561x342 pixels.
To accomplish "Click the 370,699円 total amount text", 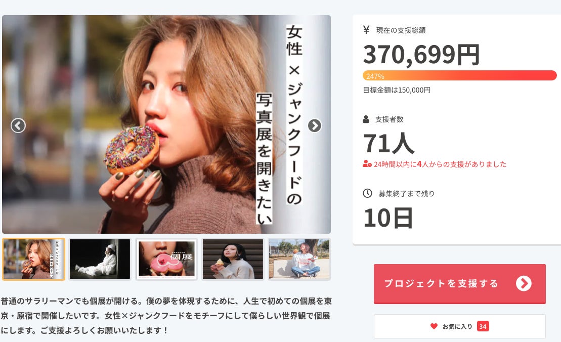I will click(x=421, y=54).
